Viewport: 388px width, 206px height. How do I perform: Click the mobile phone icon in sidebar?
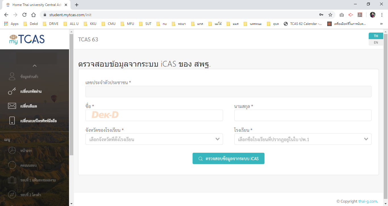12,121
